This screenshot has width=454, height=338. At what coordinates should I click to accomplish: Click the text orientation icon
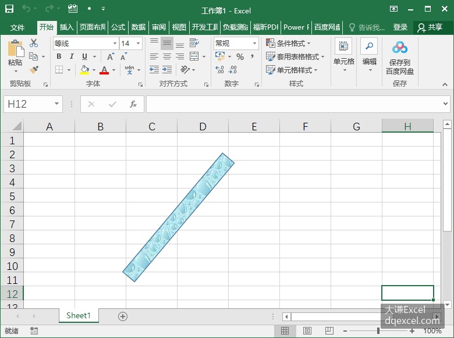pos(185,70)
